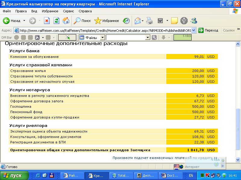This screenshot has width=241, height=180.
Task: Click the Print icon in toolbar
Action: [x=150, y=21]
